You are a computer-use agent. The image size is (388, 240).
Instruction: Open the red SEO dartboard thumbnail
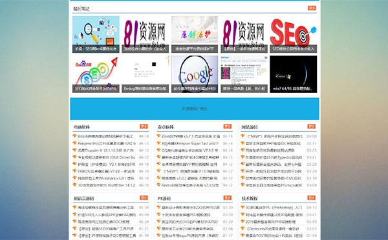[293, 34]
